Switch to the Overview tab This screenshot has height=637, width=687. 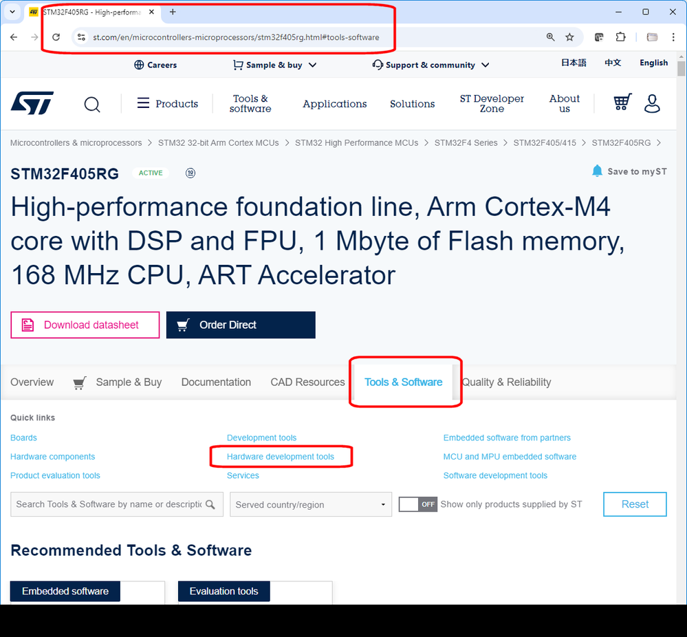(x=32, y=382)
